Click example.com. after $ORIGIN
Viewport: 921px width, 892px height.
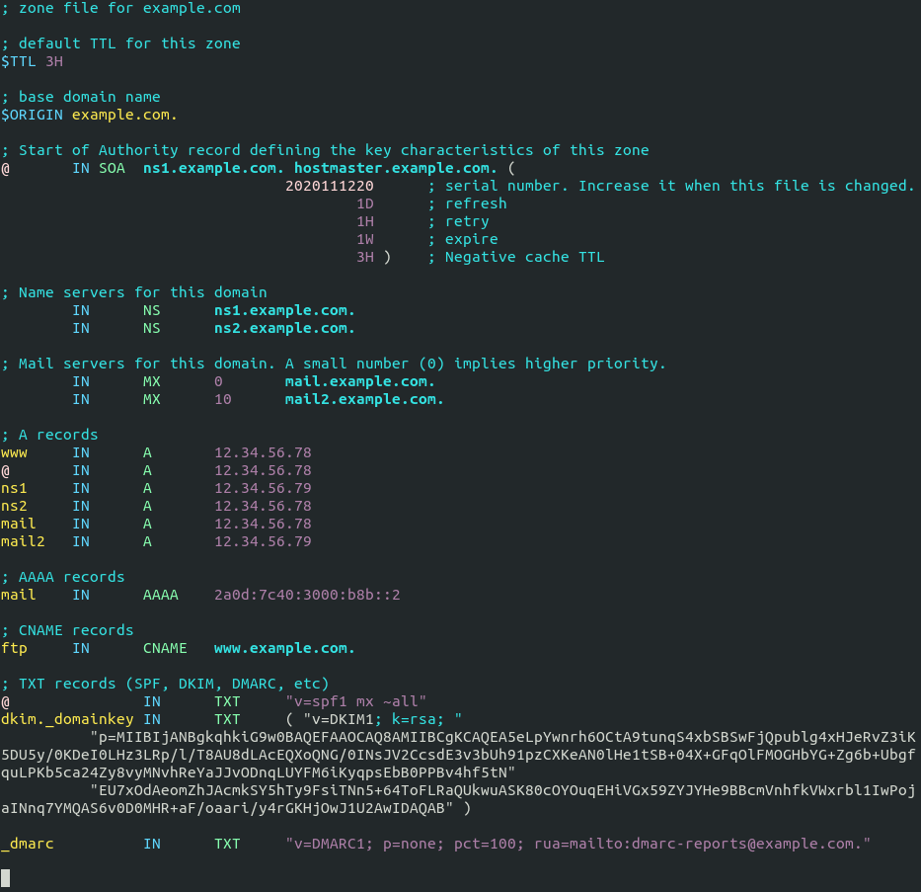[124, 116]
